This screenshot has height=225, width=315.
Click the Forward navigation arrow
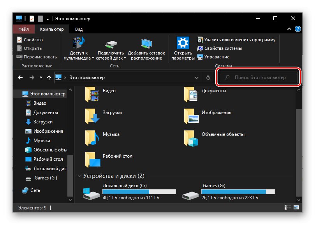pos(32,77)
